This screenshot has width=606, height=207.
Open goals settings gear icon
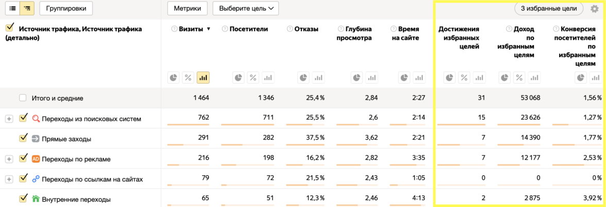(595, 9)
